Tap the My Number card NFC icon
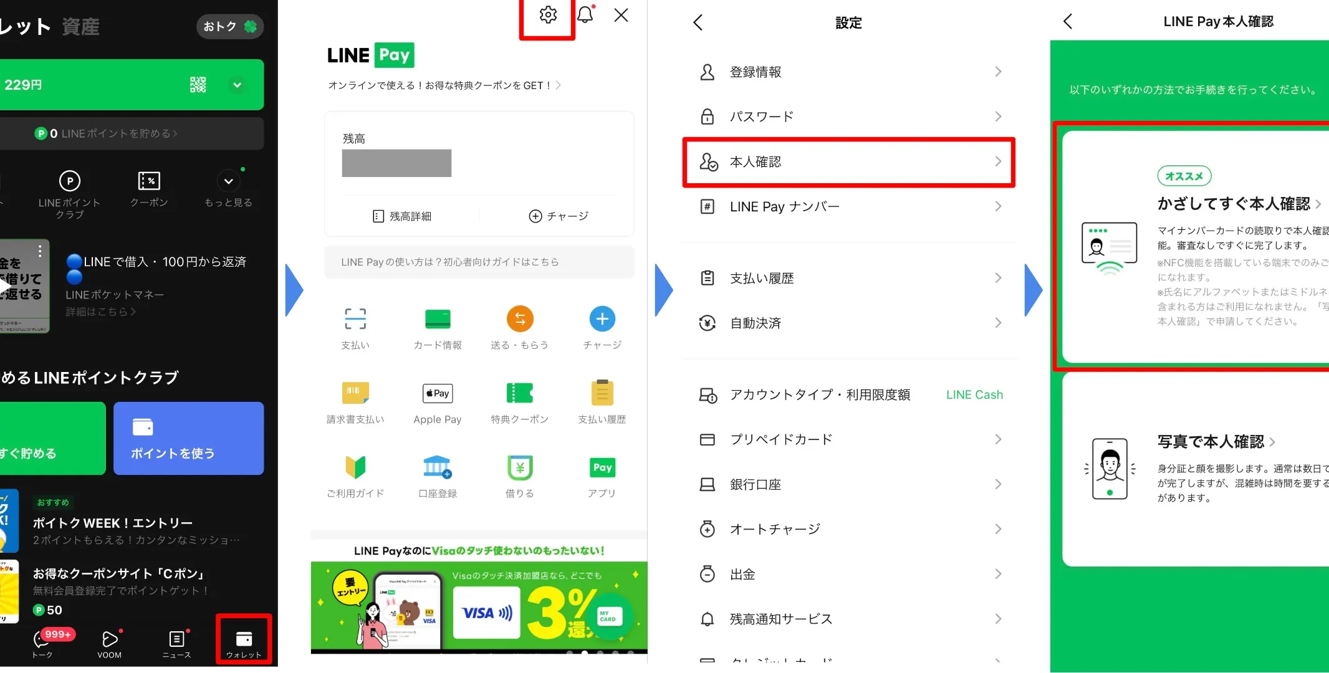The height and width of the screenshot is (673, 1329). click(x=1110, y=248)
